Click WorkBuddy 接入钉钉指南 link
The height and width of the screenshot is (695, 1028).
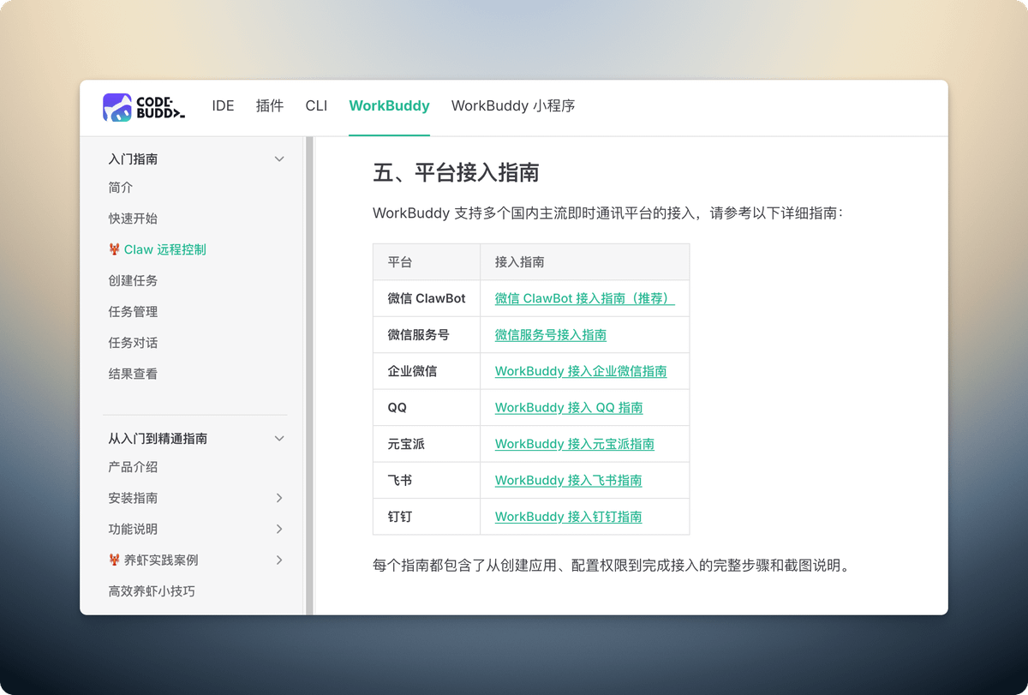pos(568,517)
